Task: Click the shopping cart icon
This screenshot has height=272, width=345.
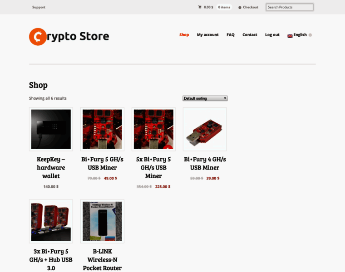Action: pyautogui.click(x=200, y=7)
